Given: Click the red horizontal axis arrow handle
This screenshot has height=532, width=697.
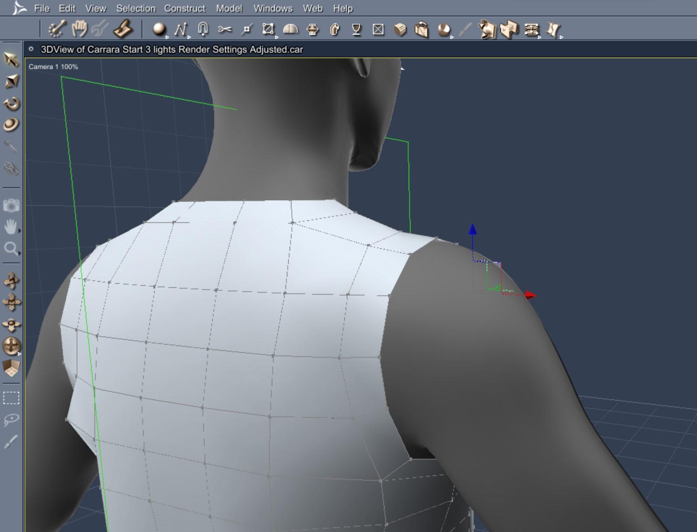Looking at the screenshot, I should pos(530,295).
